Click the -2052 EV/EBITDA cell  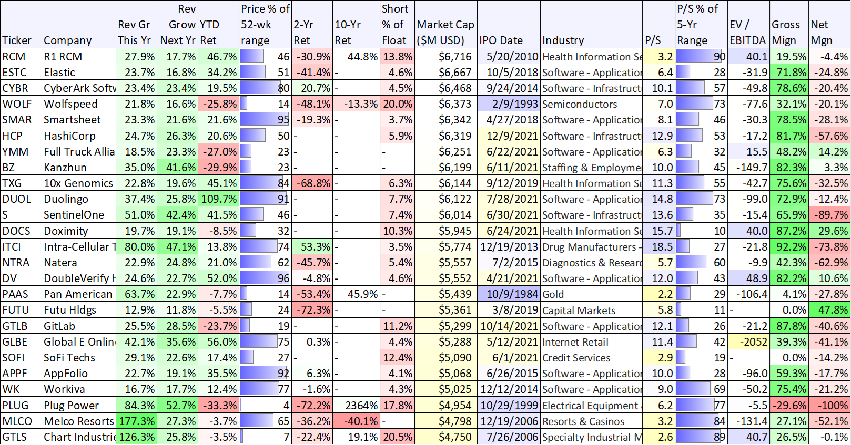748,342
